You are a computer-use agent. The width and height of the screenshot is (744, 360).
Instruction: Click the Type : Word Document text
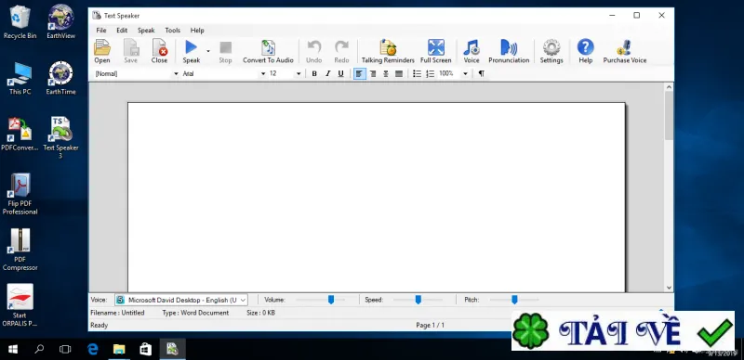[x=195, y=313]
